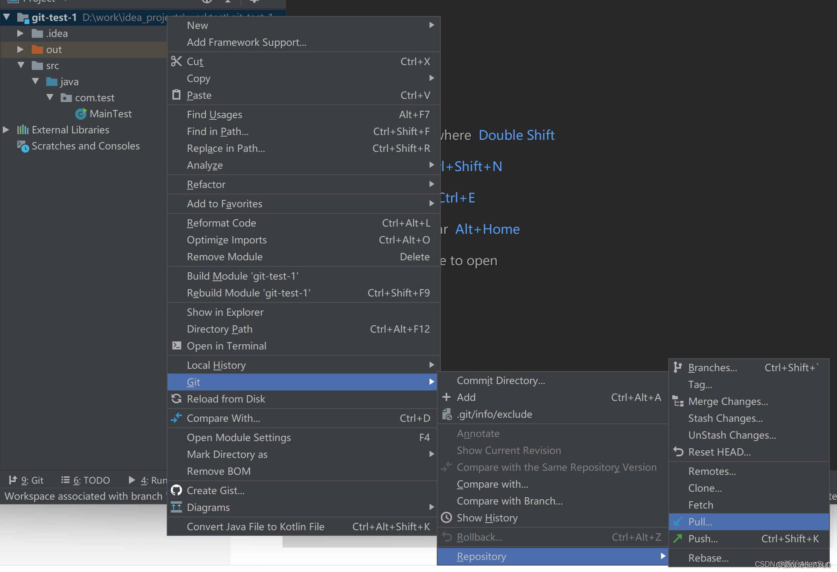
Task: Click the TODO list icon in status bar
Action: click(x=65, y=480)
